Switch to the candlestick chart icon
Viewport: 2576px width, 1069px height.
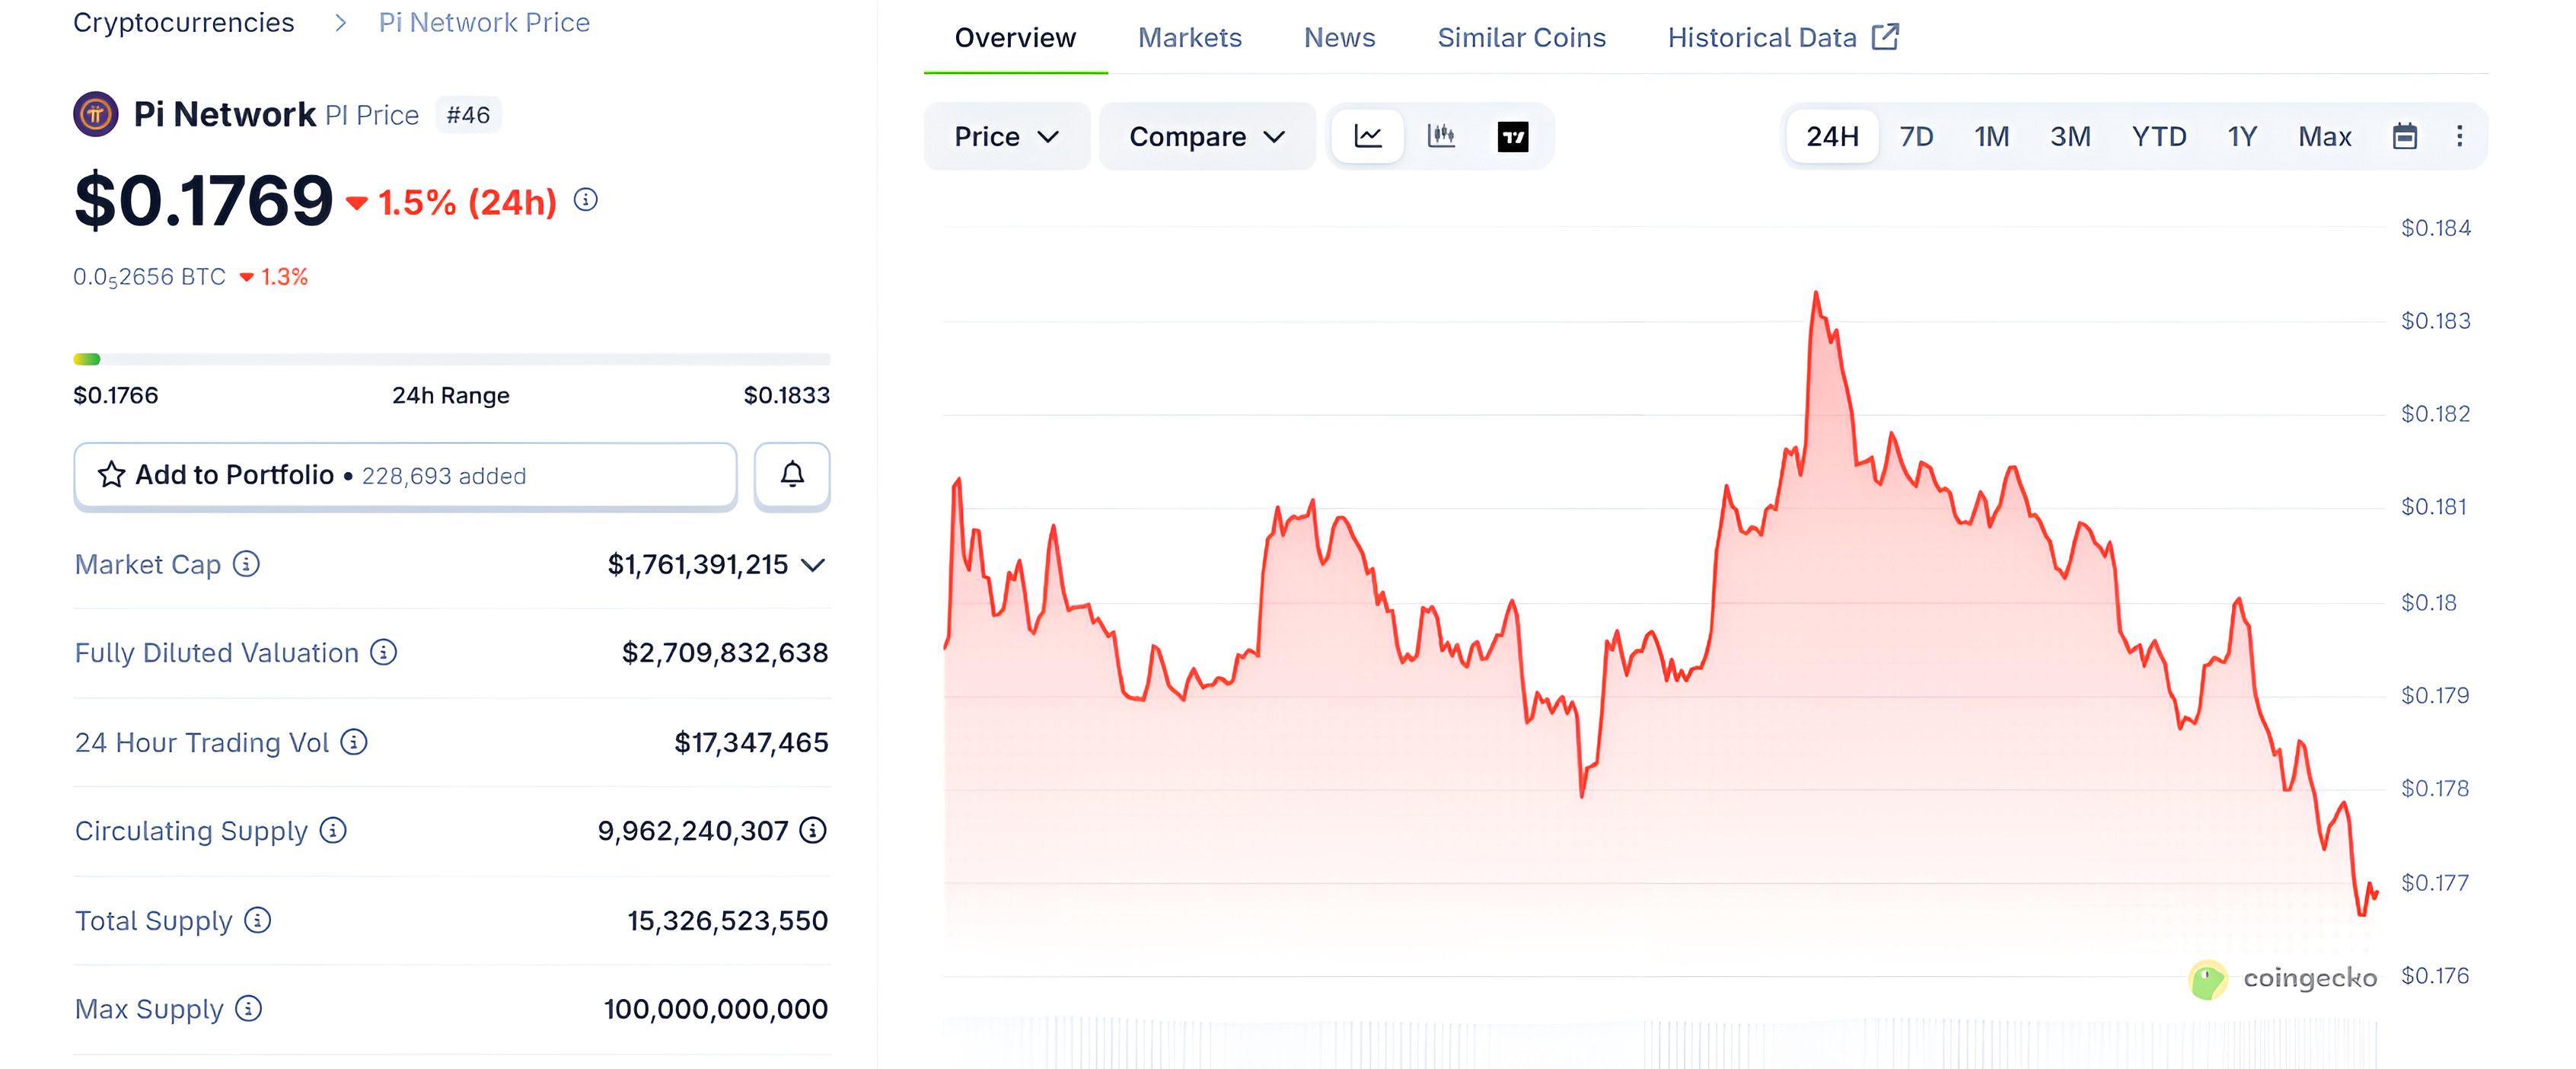[1441, 136]
